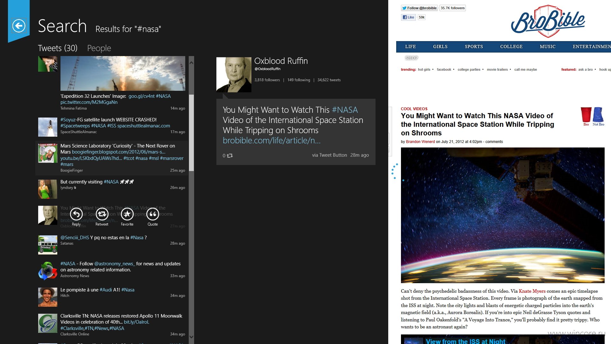Open Hitch's avatar picture
The height and width of the screenshot is (344, 611).
coord(48,297)
